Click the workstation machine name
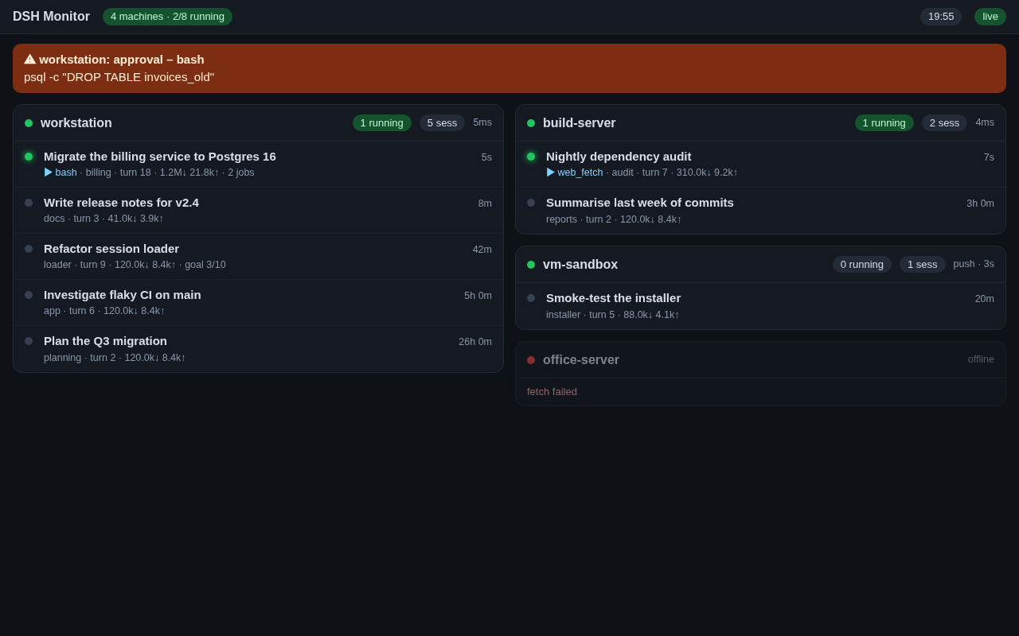 [x=76, y=123]
